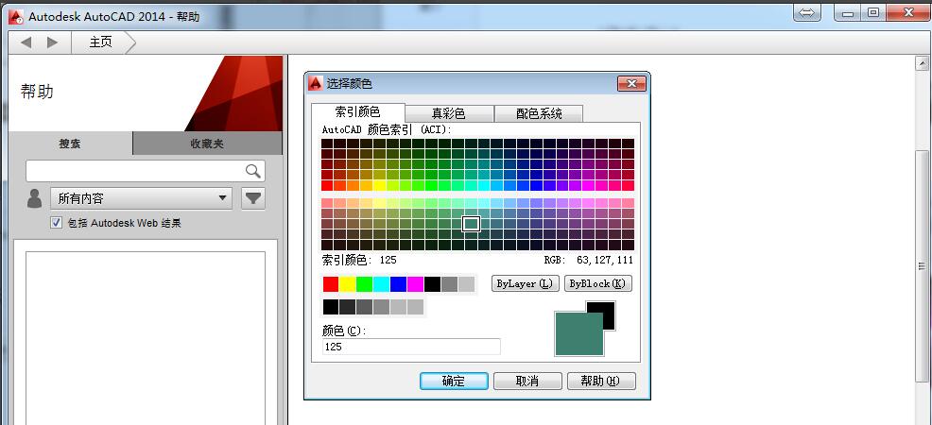The image size is (932, 425).
Task: Click the user profile icon beside 所有内容
Action: pyautogui.click(x=35, y=198)
